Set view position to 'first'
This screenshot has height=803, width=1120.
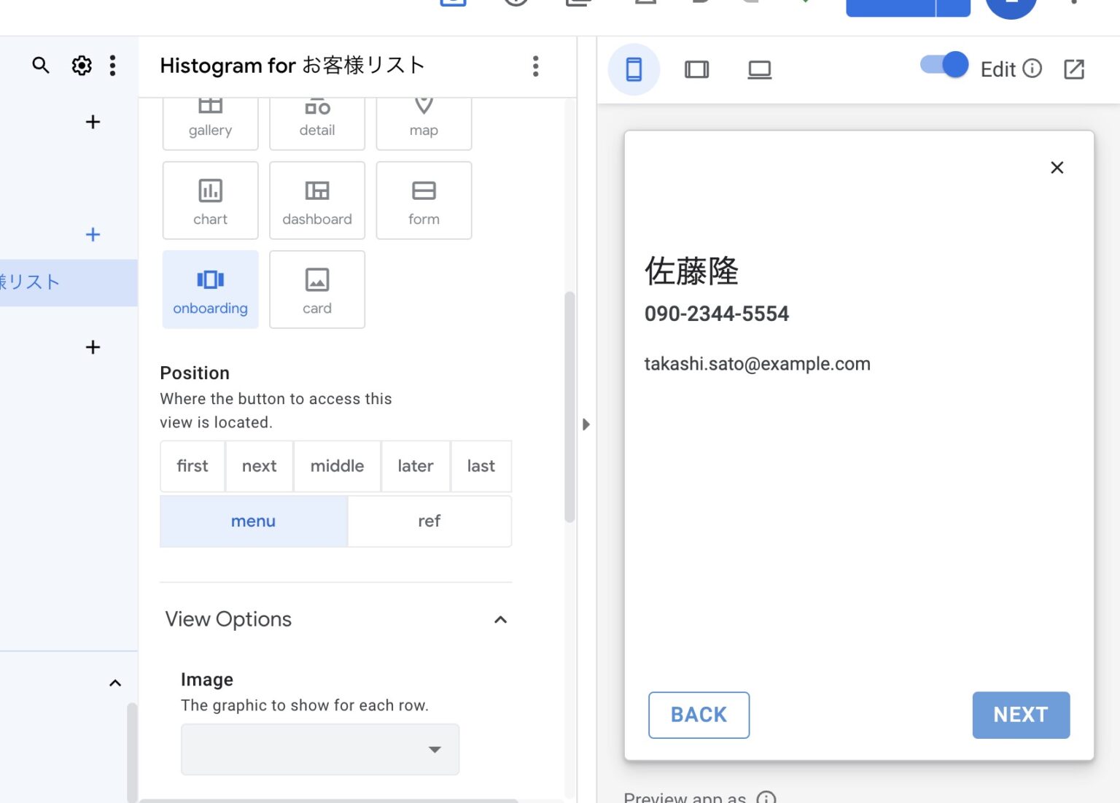point(192,466)
